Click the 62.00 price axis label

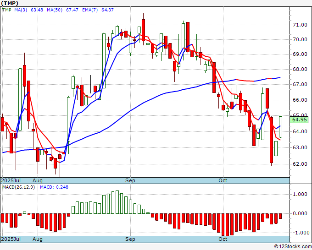click(300, 164)
